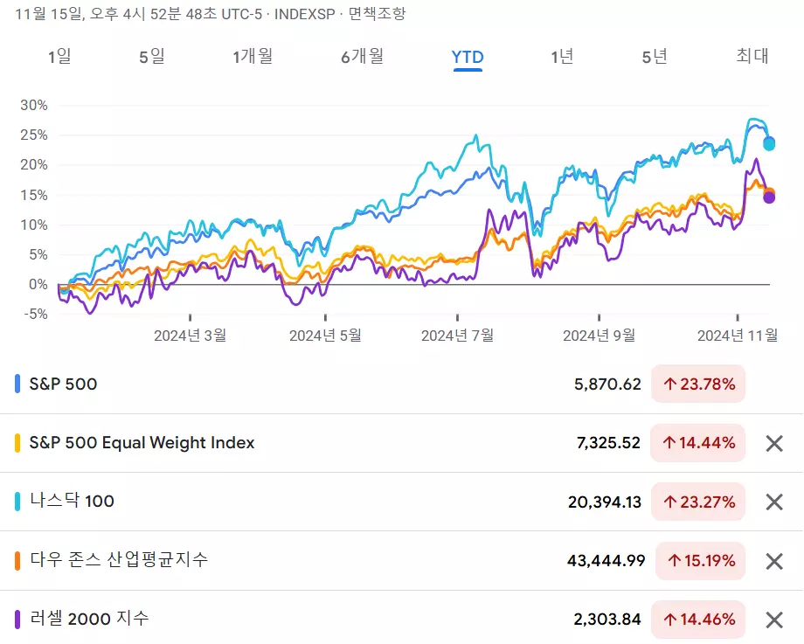Click the cyan 나스닥 100 color marker
804x644 pixels.
[x=17, y=502]
